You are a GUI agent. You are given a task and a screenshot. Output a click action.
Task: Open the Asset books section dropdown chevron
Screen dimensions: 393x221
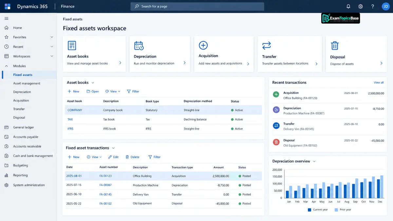click(93, 83)
